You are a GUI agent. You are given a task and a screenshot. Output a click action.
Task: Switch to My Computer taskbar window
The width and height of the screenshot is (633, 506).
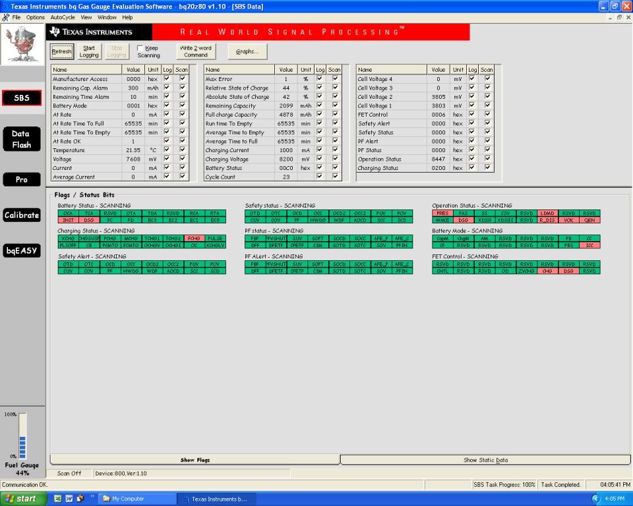[x=137, y=499]
